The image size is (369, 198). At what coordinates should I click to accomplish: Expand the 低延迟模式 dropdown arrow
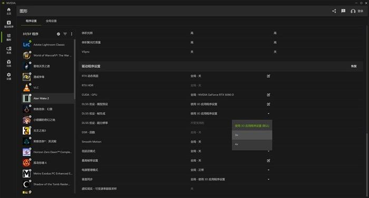(268, 151)
